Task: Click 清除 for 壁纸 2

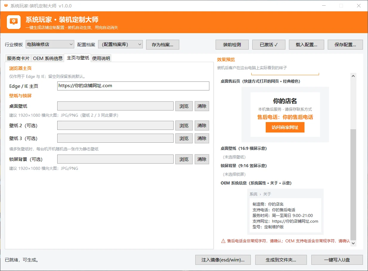Action: (x=202, y=126)
